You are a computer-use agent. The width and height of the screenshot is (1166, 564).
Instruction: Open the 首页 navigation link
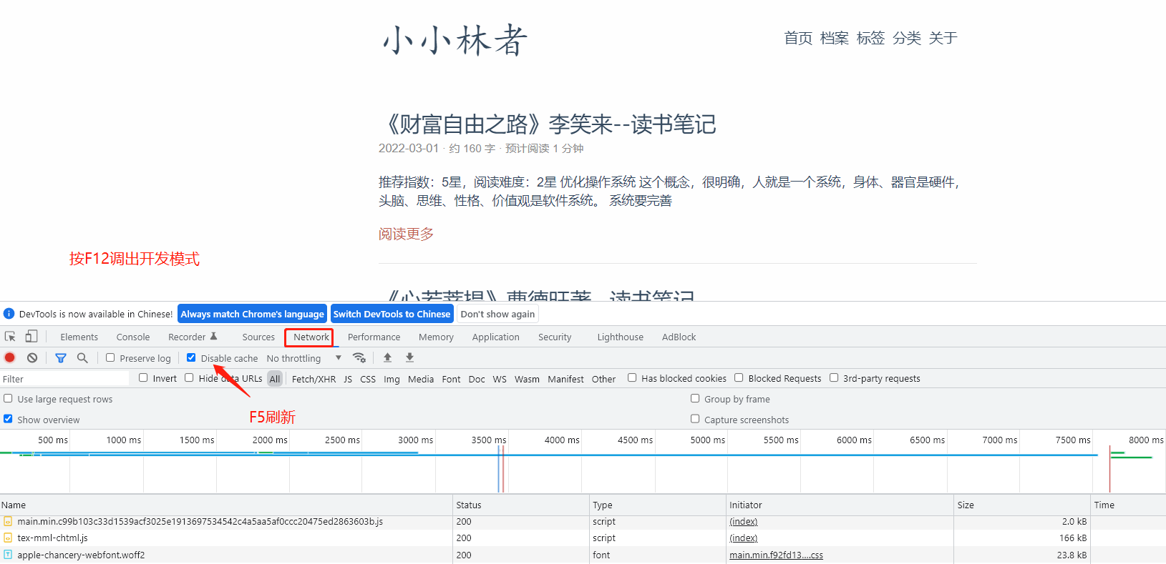coord(798,38)
